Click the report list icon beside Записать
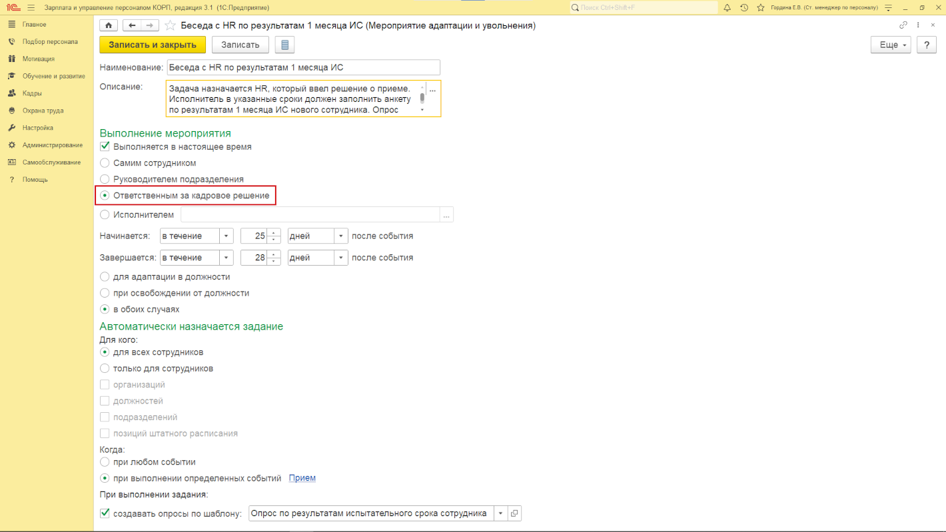This screenshot has height=532, width=946. [284, 45]
